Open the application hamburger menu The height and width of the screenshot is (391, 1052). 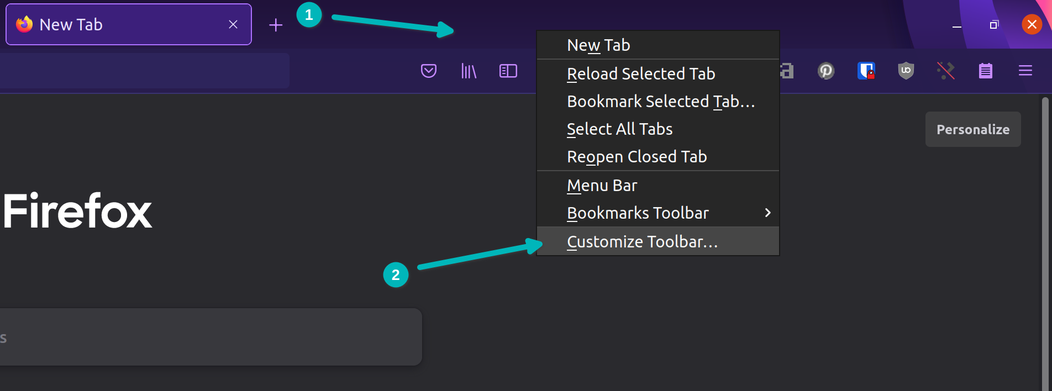tap(1025, 71)
